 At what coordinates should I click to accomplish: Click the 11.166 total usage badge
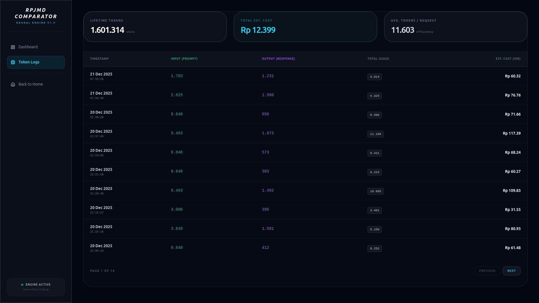(x=375, y=134)
